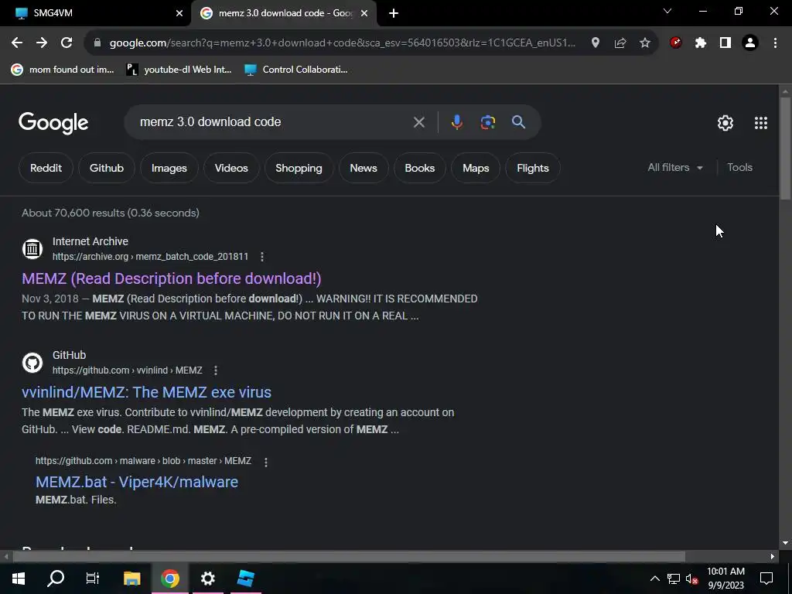The width and height of the screenshot is (792, 594).
Task: View site information via the lock icon
Action: coord(97,43)
